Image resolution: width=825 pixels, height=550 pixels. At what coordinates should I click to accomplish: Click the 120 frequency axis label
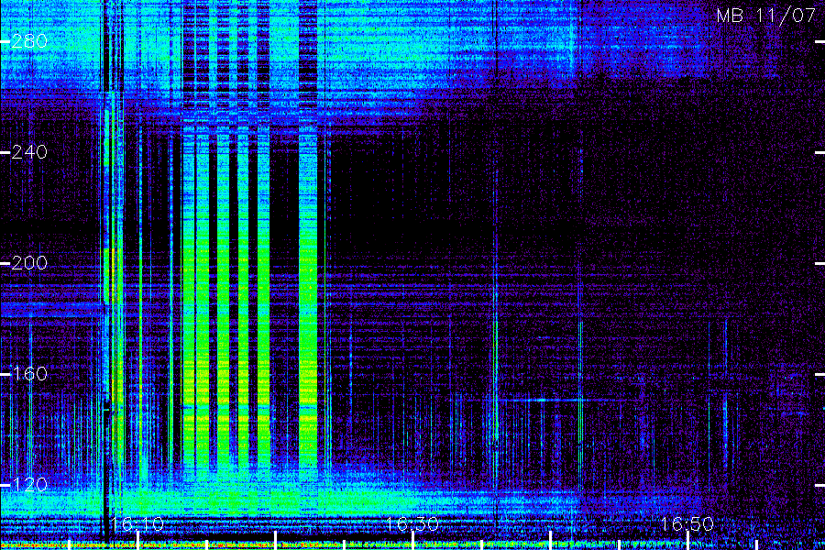(x=29, y=484)
